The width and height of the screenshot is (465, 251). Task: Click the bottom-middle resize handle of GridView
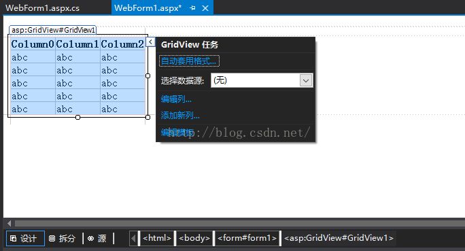point(77,117)
